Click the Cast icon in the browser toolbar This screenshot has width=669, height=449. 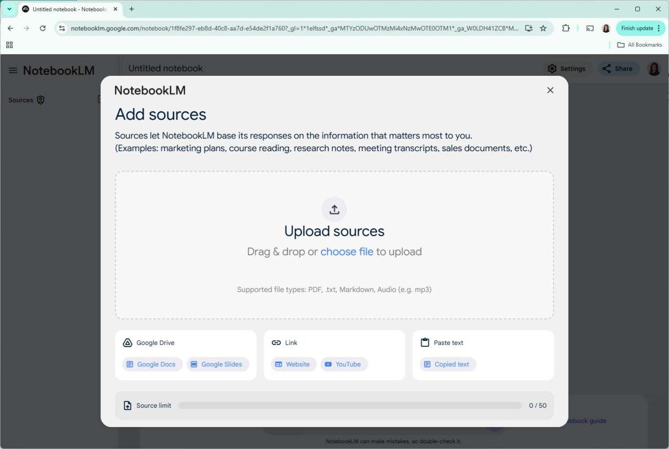pos(590,28)
